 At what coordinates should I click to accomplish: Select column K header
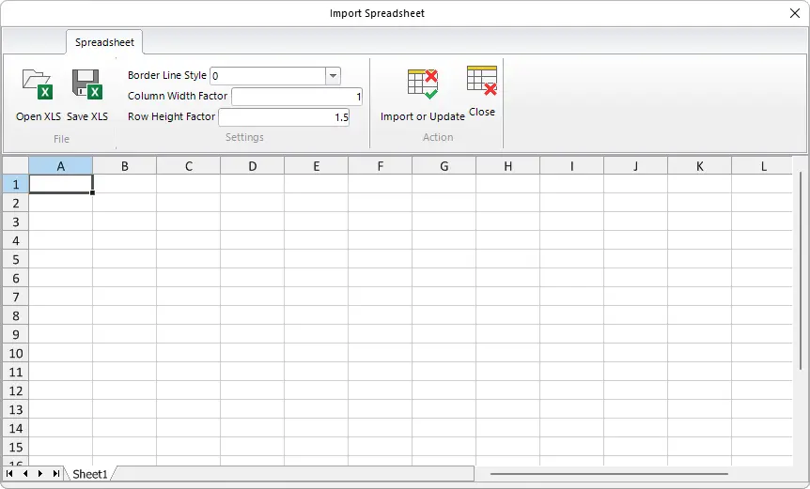pyautogui.click(x=699, y=166)
